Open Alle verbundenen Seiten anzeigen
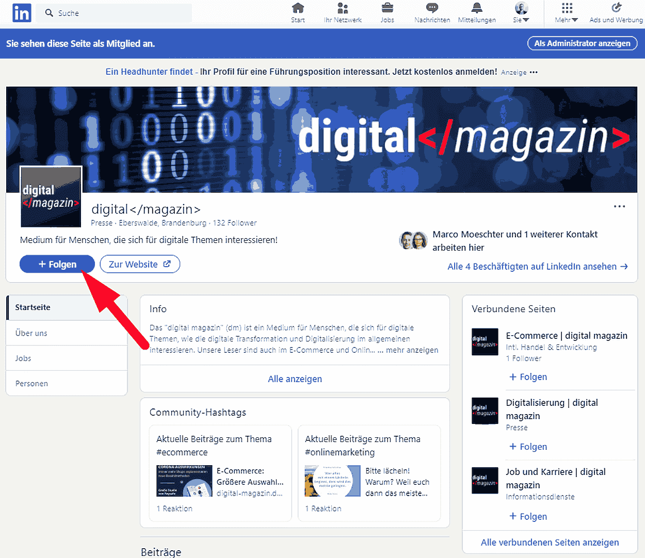Image resolution: width=645 pixels, height=558 pixels. click(x=549, y=542)
